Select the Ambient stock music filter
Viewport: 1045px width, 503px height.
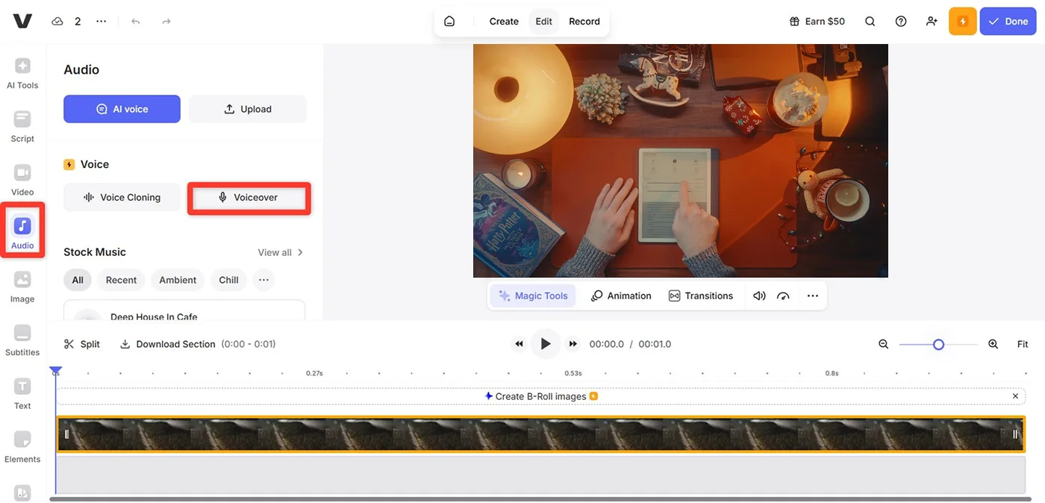178,280
